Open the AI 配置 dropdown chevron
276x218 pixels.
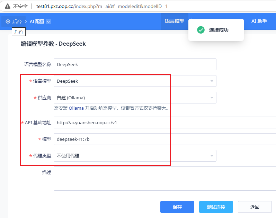pyautogui.click(x=48, y=22)
